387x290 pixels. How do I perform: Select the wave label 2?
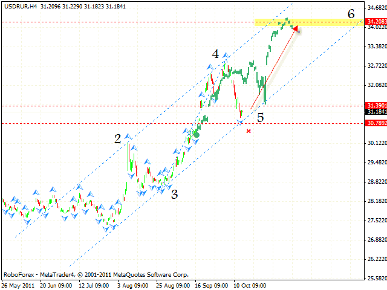[118, 139]
